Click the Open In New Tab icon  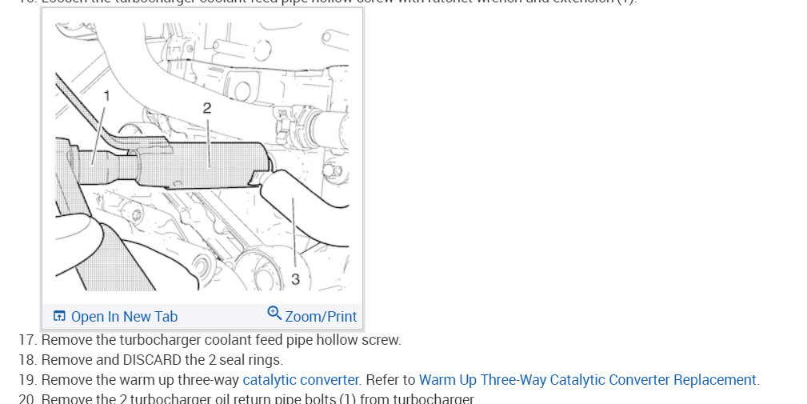point(59,316)
